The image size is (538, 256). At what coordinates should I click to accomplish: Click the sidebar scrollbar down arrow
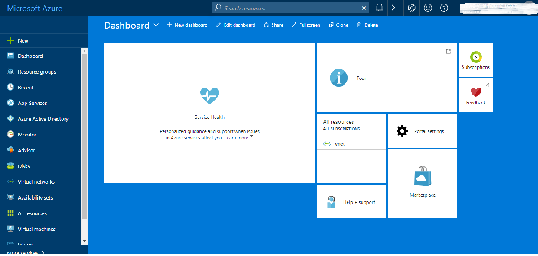[84, 241]
